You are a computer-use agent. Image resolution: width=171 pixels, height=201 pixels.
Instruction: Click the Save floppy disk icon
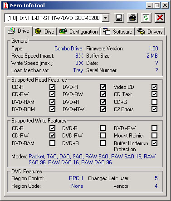click(119, 18)
